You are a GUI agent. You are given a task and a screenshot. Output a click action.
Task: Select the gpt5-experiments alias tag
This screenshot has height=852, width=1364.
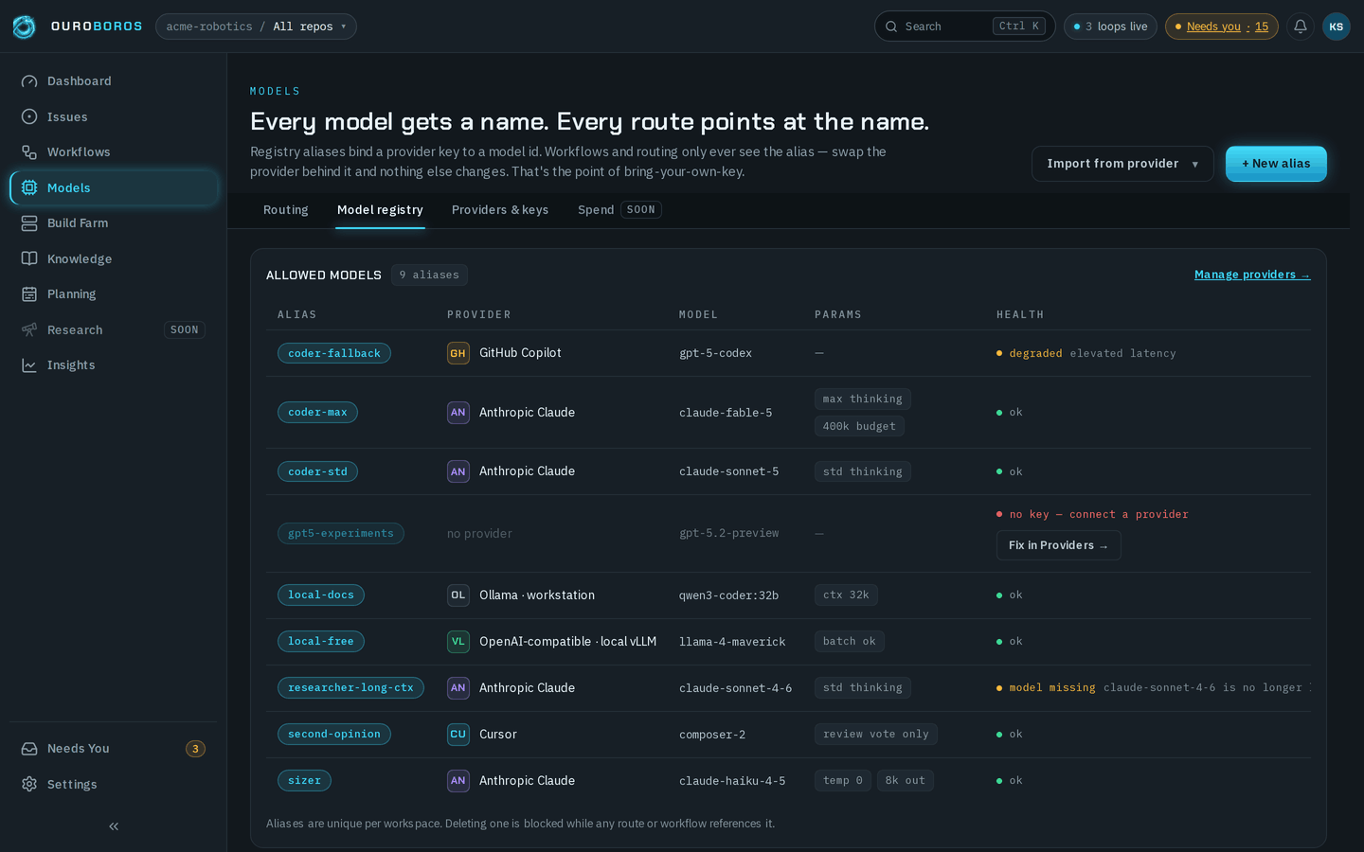click(x=341, y=534)
